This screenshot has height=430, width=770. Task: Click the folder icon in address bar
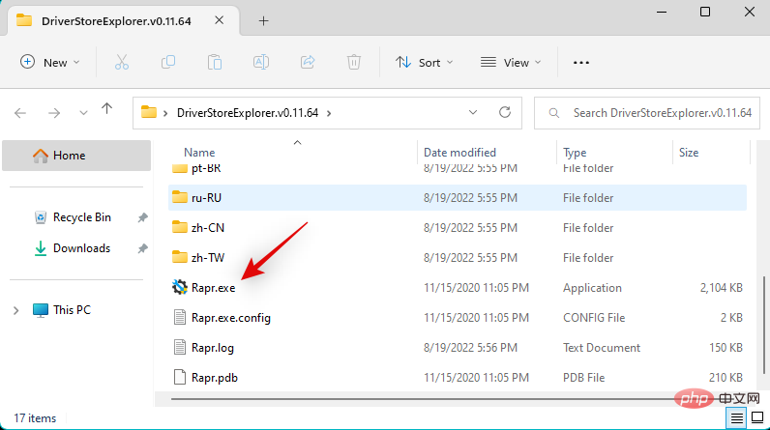coord(149,113)
